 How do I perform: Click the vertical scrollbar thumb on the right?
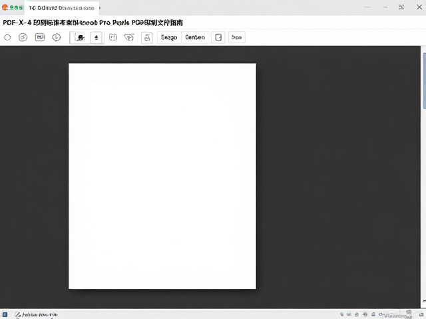425,80
